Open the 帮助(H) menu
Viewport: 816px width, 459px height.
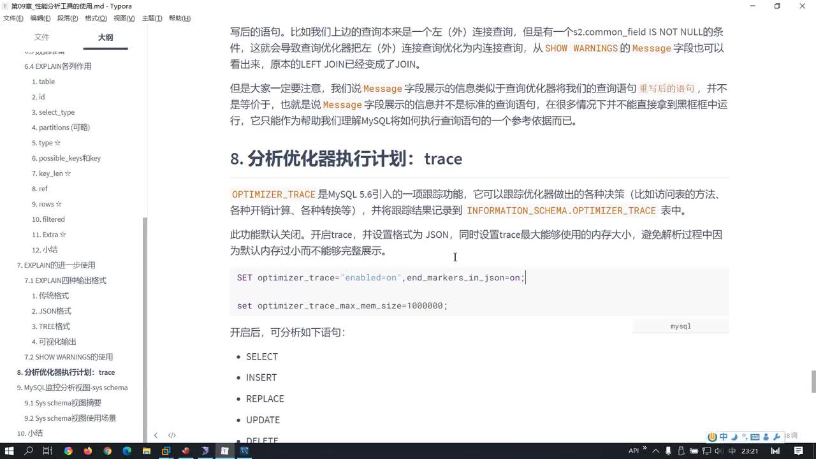tap(179, 18)
